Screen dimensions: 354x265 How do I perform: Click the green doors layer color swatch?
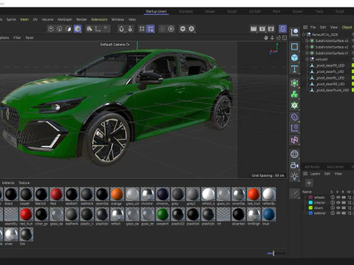(310, 208)
